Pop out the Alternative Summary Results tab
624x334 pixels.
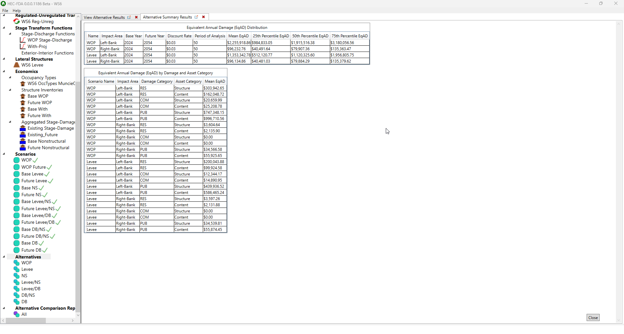point(196,17)
